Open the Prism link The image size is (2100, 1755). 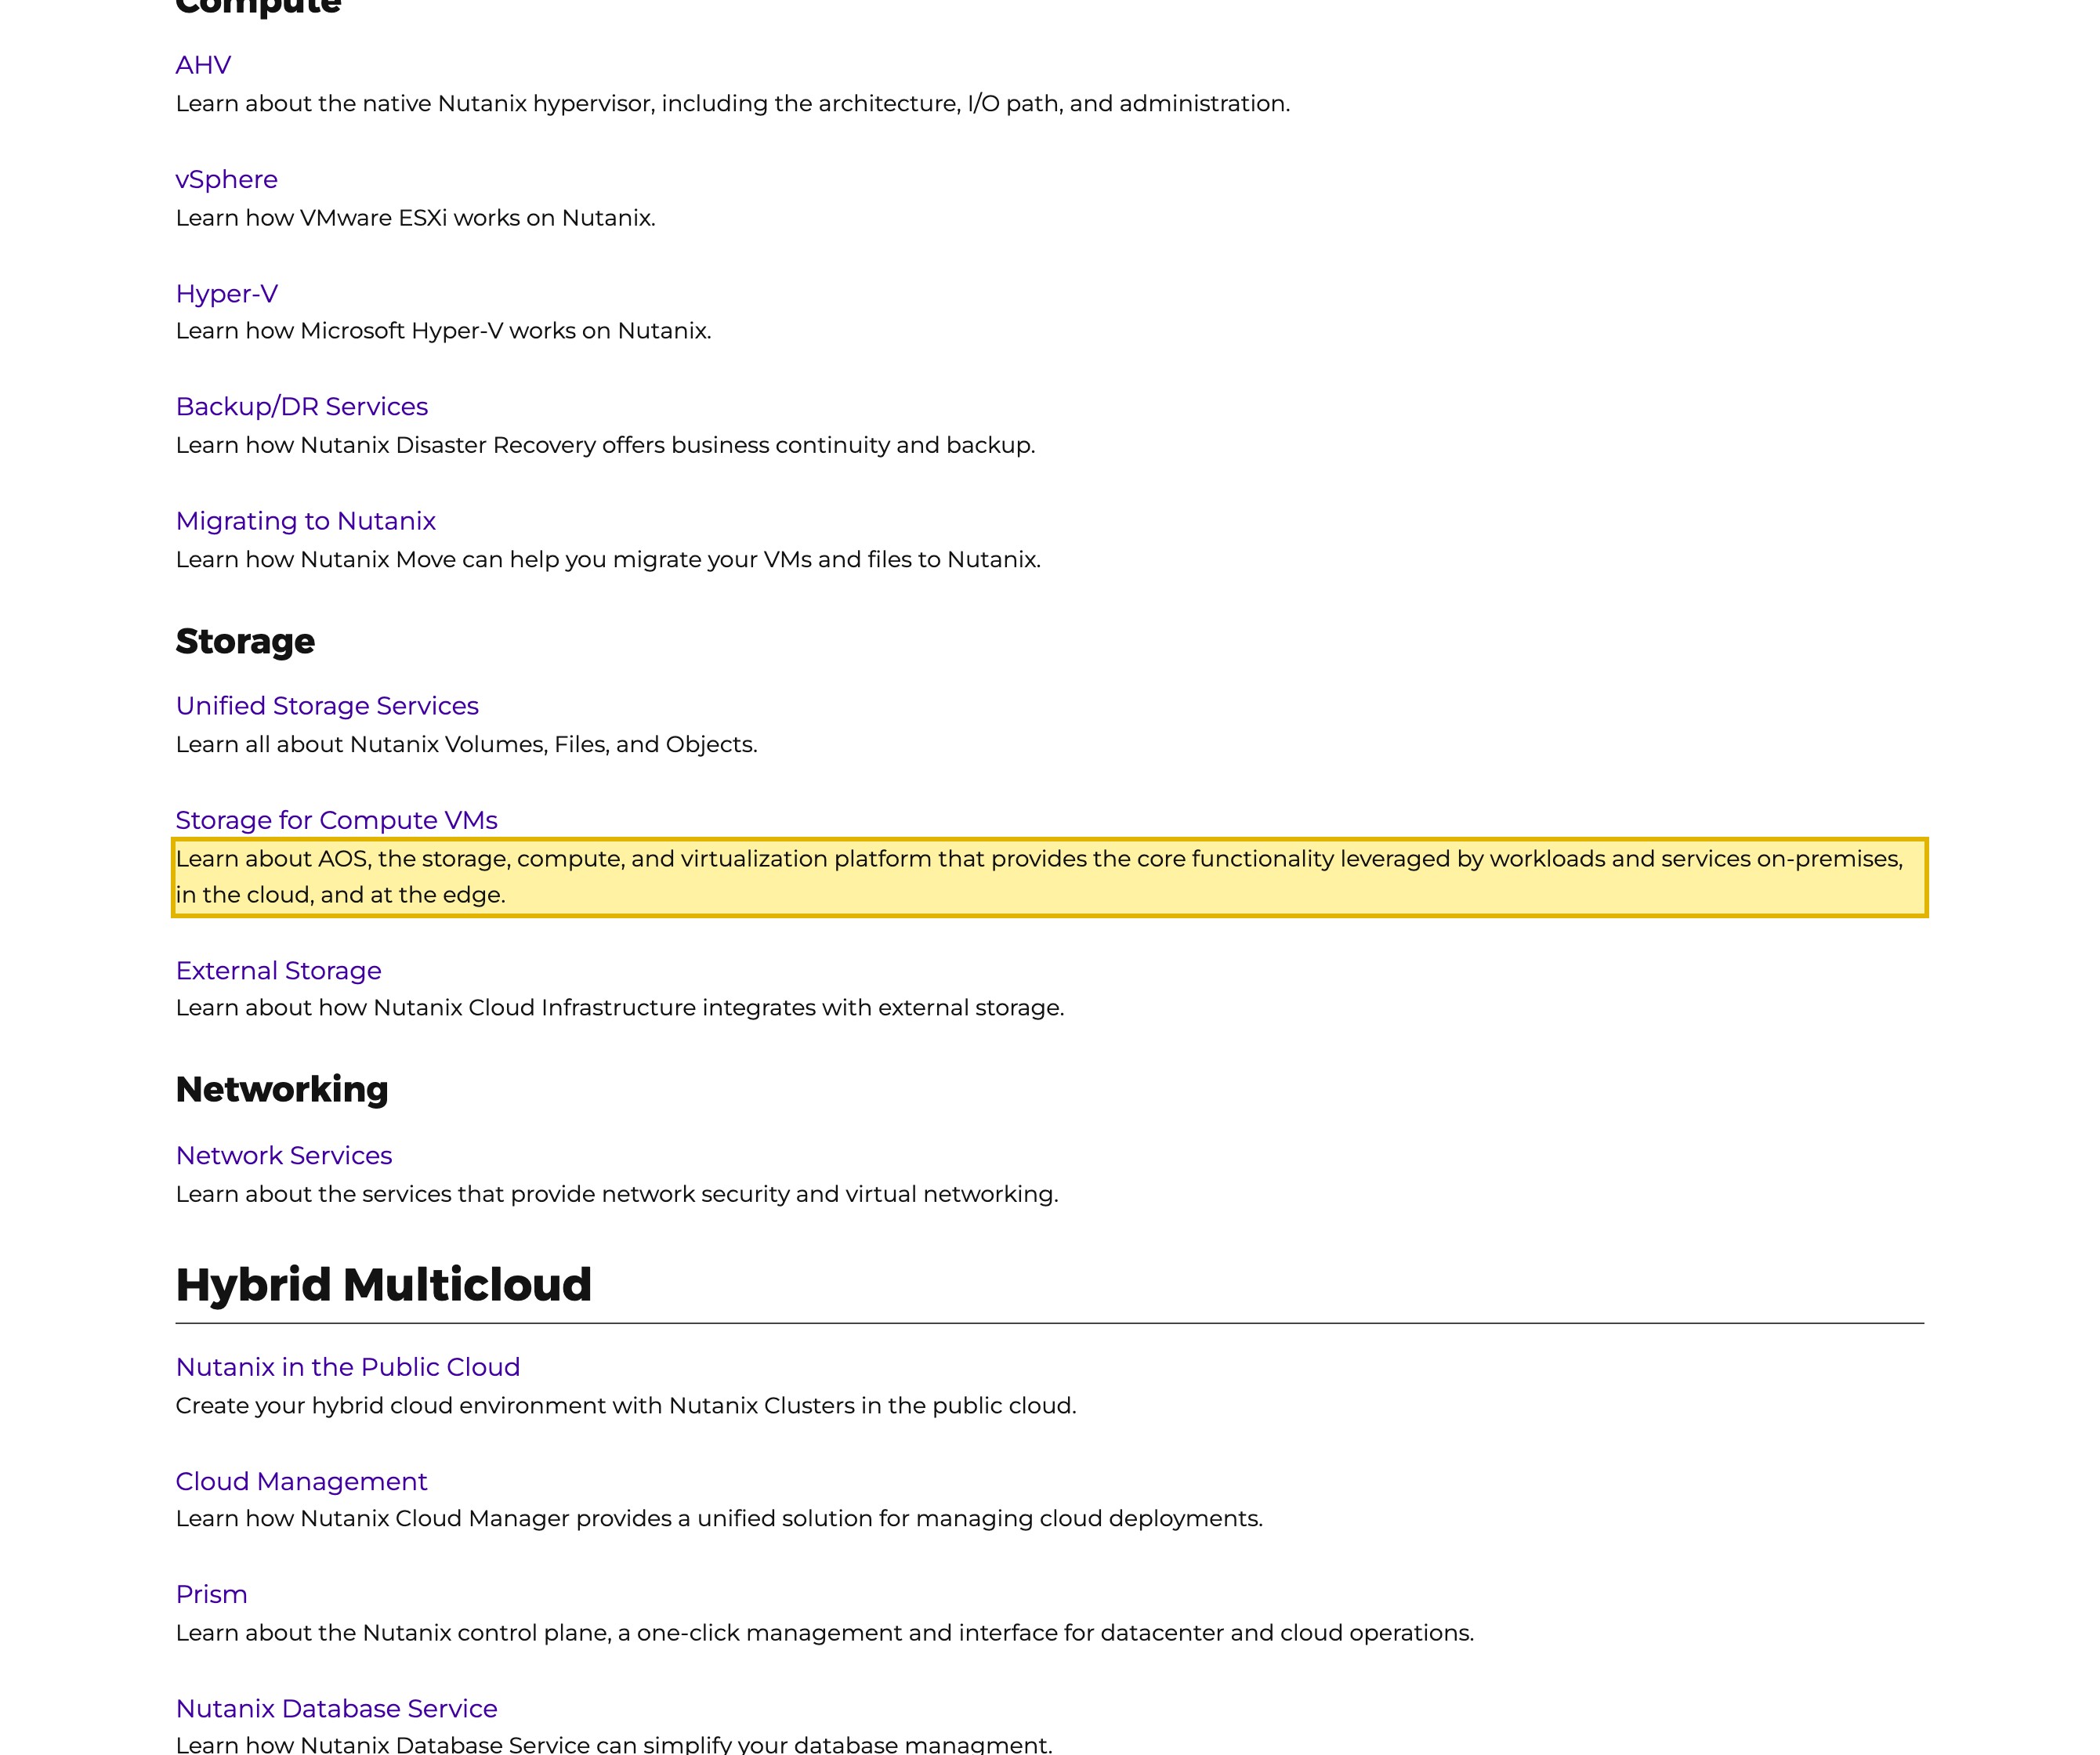click(x=211, y=1594)
